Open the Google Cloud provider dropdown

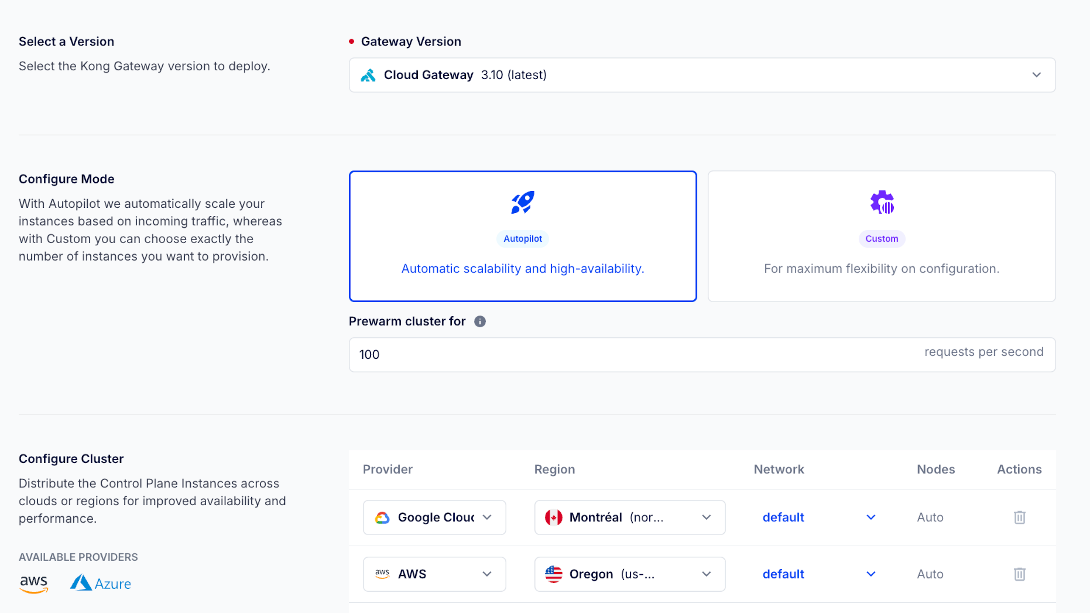pyautogui.click(x=434, y=517)
